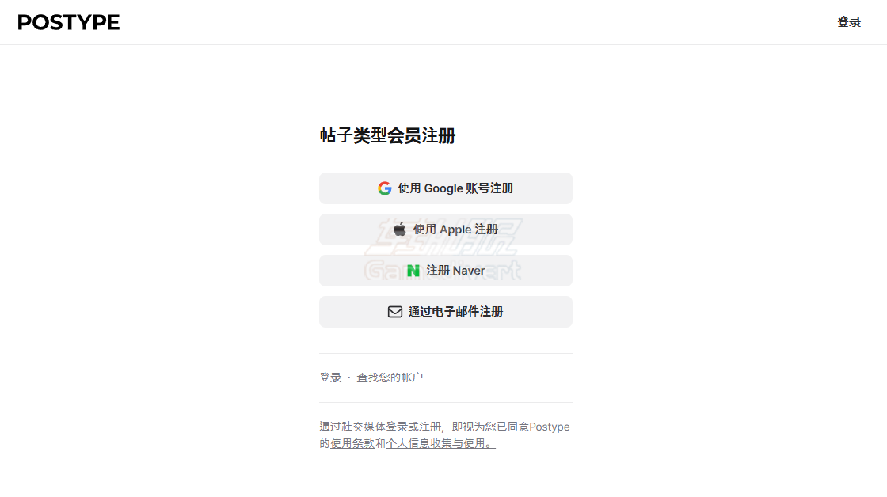The height and width of the screenshot is (497, 887).
Task: Click the 登录 link below the signup buttons
Action: click(x=329, y=377)
